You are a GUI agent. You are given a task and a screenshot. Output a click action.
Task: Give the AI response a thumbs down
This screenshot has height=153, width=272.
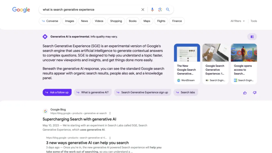click(254, 93)
